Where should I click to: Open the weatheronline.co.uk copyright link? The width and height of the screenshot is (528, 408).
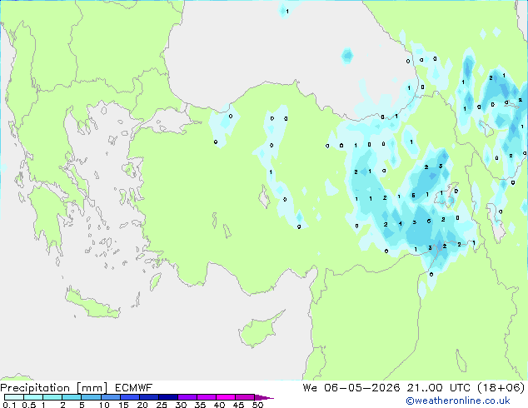(457, 401)
